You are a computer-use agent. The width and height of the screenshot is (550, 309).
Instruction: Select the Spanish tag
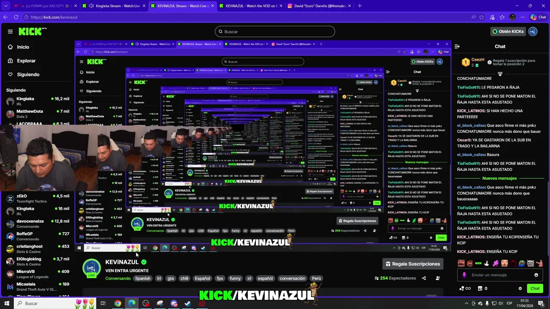click(143, 279)
